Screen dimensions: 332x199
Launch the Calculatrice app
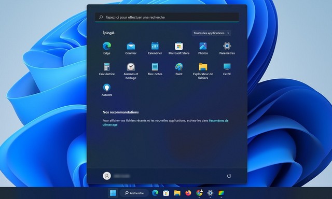107,69
